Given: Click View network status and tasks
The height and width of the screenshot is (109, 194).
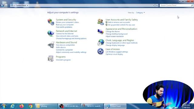Looking at the screenshot, I should click(67, 36).
